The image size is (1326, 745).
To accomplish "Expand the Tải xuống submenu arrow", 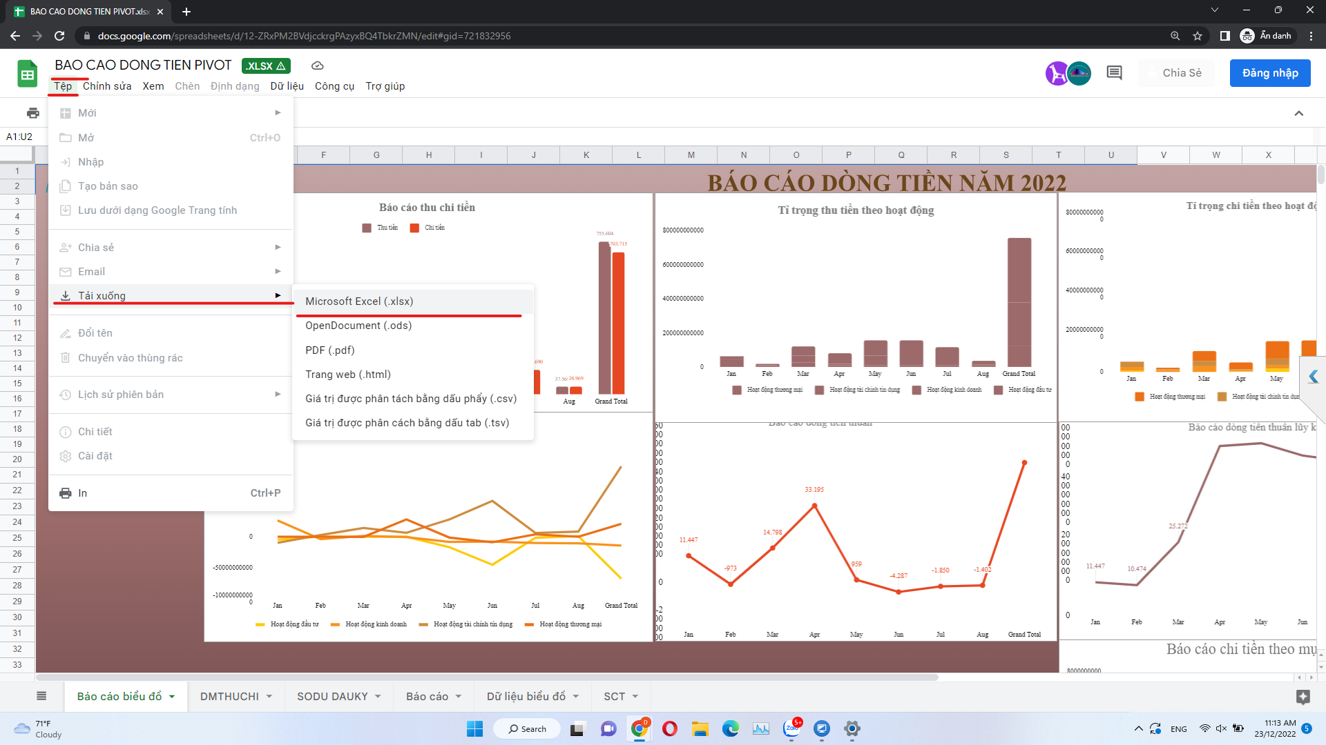I will tap(278, 295).
